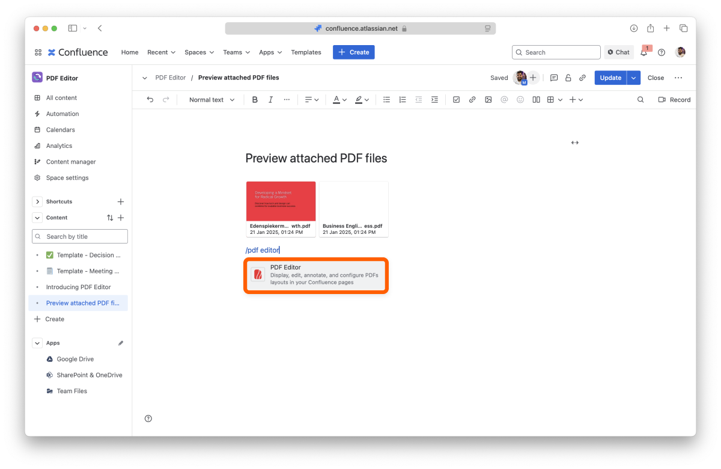Open the notifications bell
The width and height of the screenshot is (721, 469).
[x=644, y=52]
